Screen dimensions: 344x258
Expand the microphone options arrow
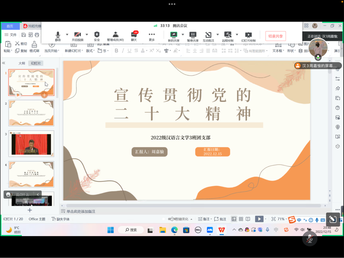point(67,35)
